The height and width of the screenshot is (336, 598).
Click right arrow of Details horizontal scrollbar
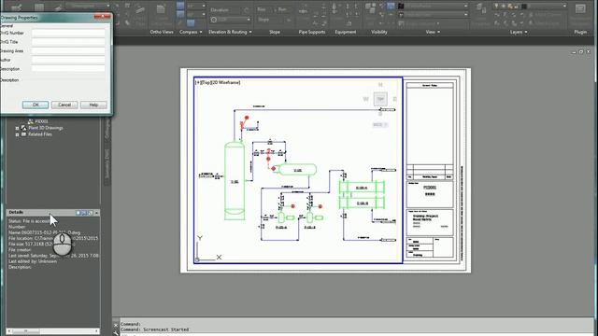(97, 331)
